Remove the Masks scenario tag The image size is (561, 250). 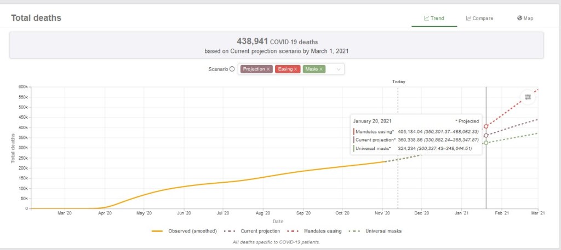point(322,69)
